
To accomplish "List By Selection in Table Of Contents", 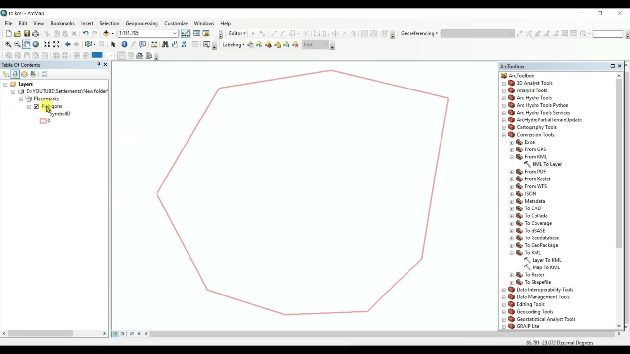I will (33, 74).
